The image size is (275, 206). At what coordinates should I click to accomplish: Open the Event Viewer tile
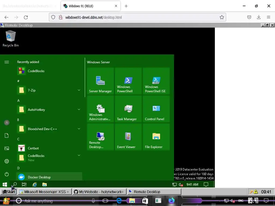pos(128,137)
